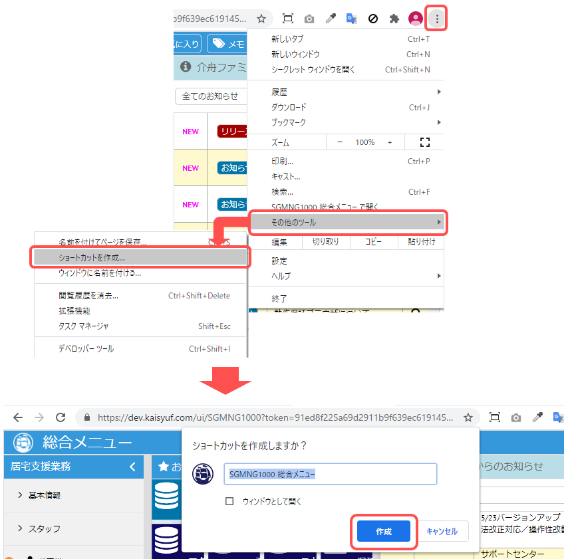568x559 pixels.
Task: Collapse 居宅支援業務 sidebar with chevron
Action: pos(132,467)
